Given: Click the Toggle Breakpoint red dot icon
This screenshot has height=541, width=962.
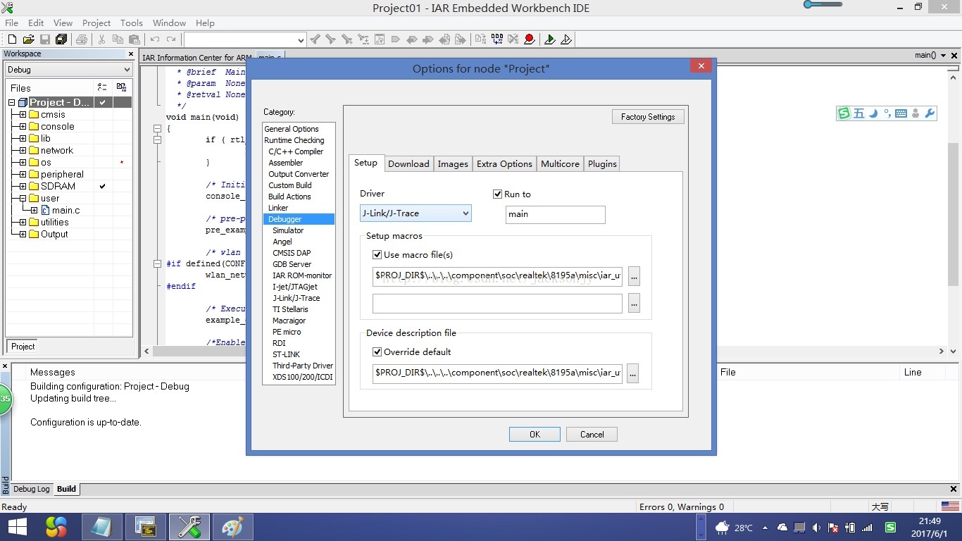Looking at the screenshot, I should tap(529, 39).
